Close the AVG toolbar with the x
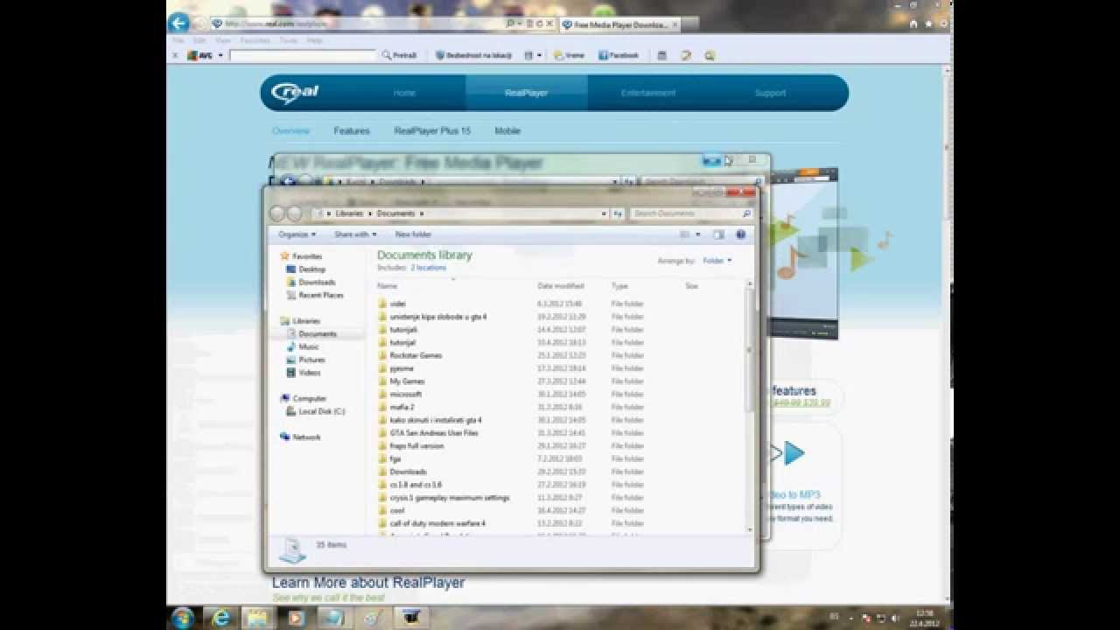 click(x=175, y=55)
